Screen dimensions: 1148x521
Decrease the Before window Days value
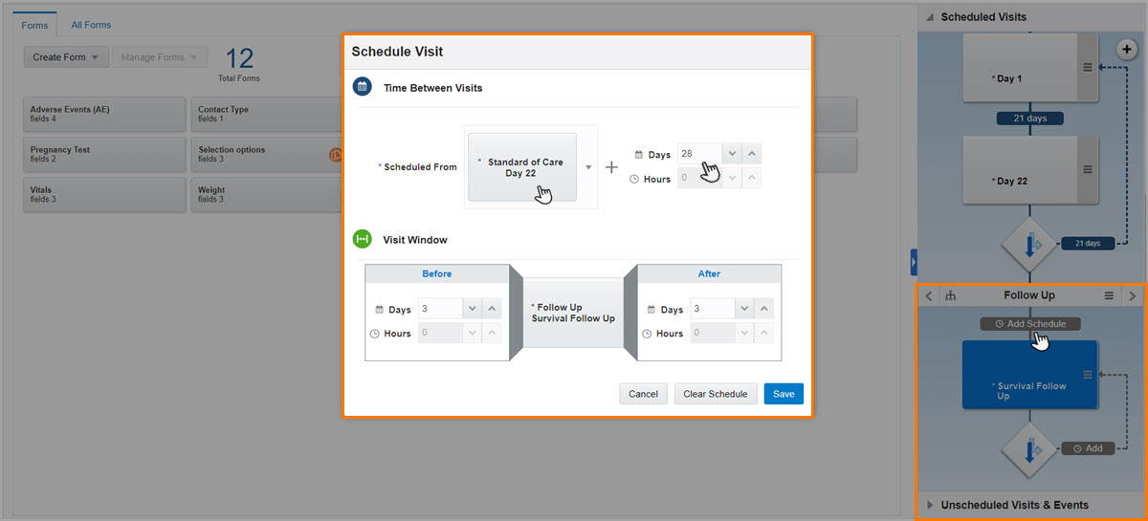(x=472, y=309)
